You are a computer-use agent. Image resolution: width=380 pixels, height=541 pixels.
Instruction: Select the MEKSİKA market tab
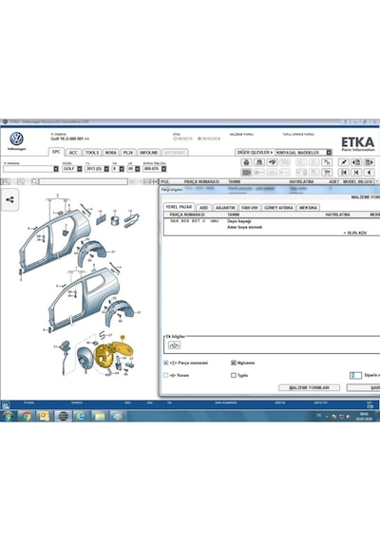tap(308, 208)
